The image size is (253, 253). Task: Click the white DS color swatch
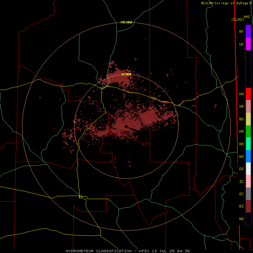248,169
